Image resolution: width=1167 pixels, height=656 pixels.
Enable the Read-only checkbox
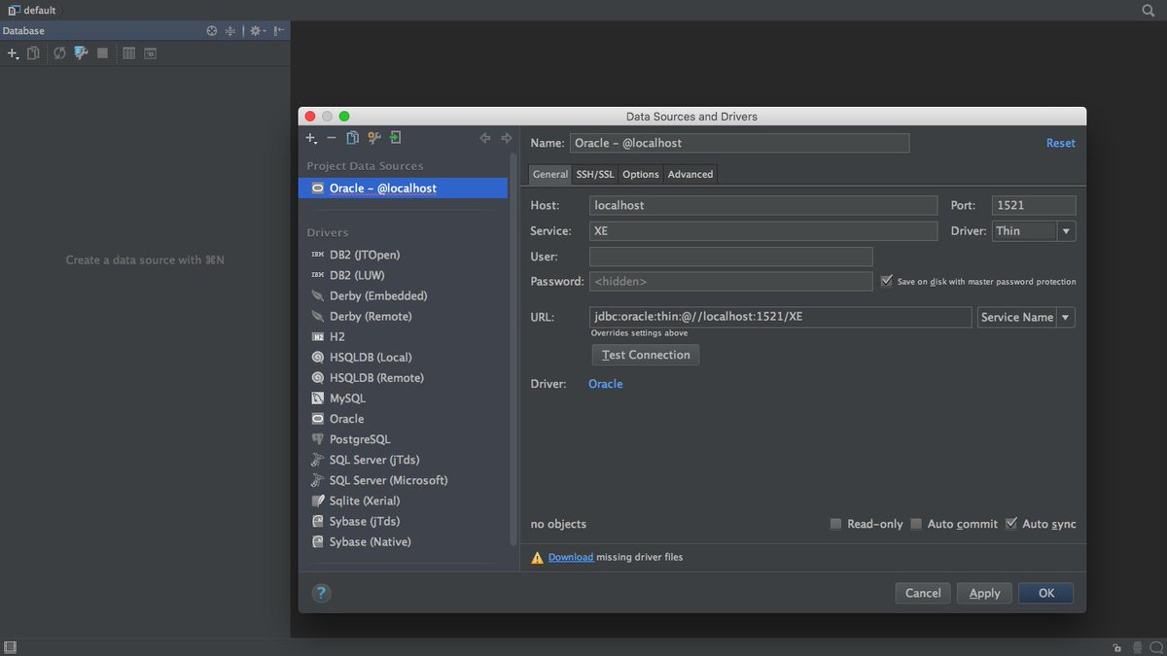pyautogui.click(x=835, y=524)
